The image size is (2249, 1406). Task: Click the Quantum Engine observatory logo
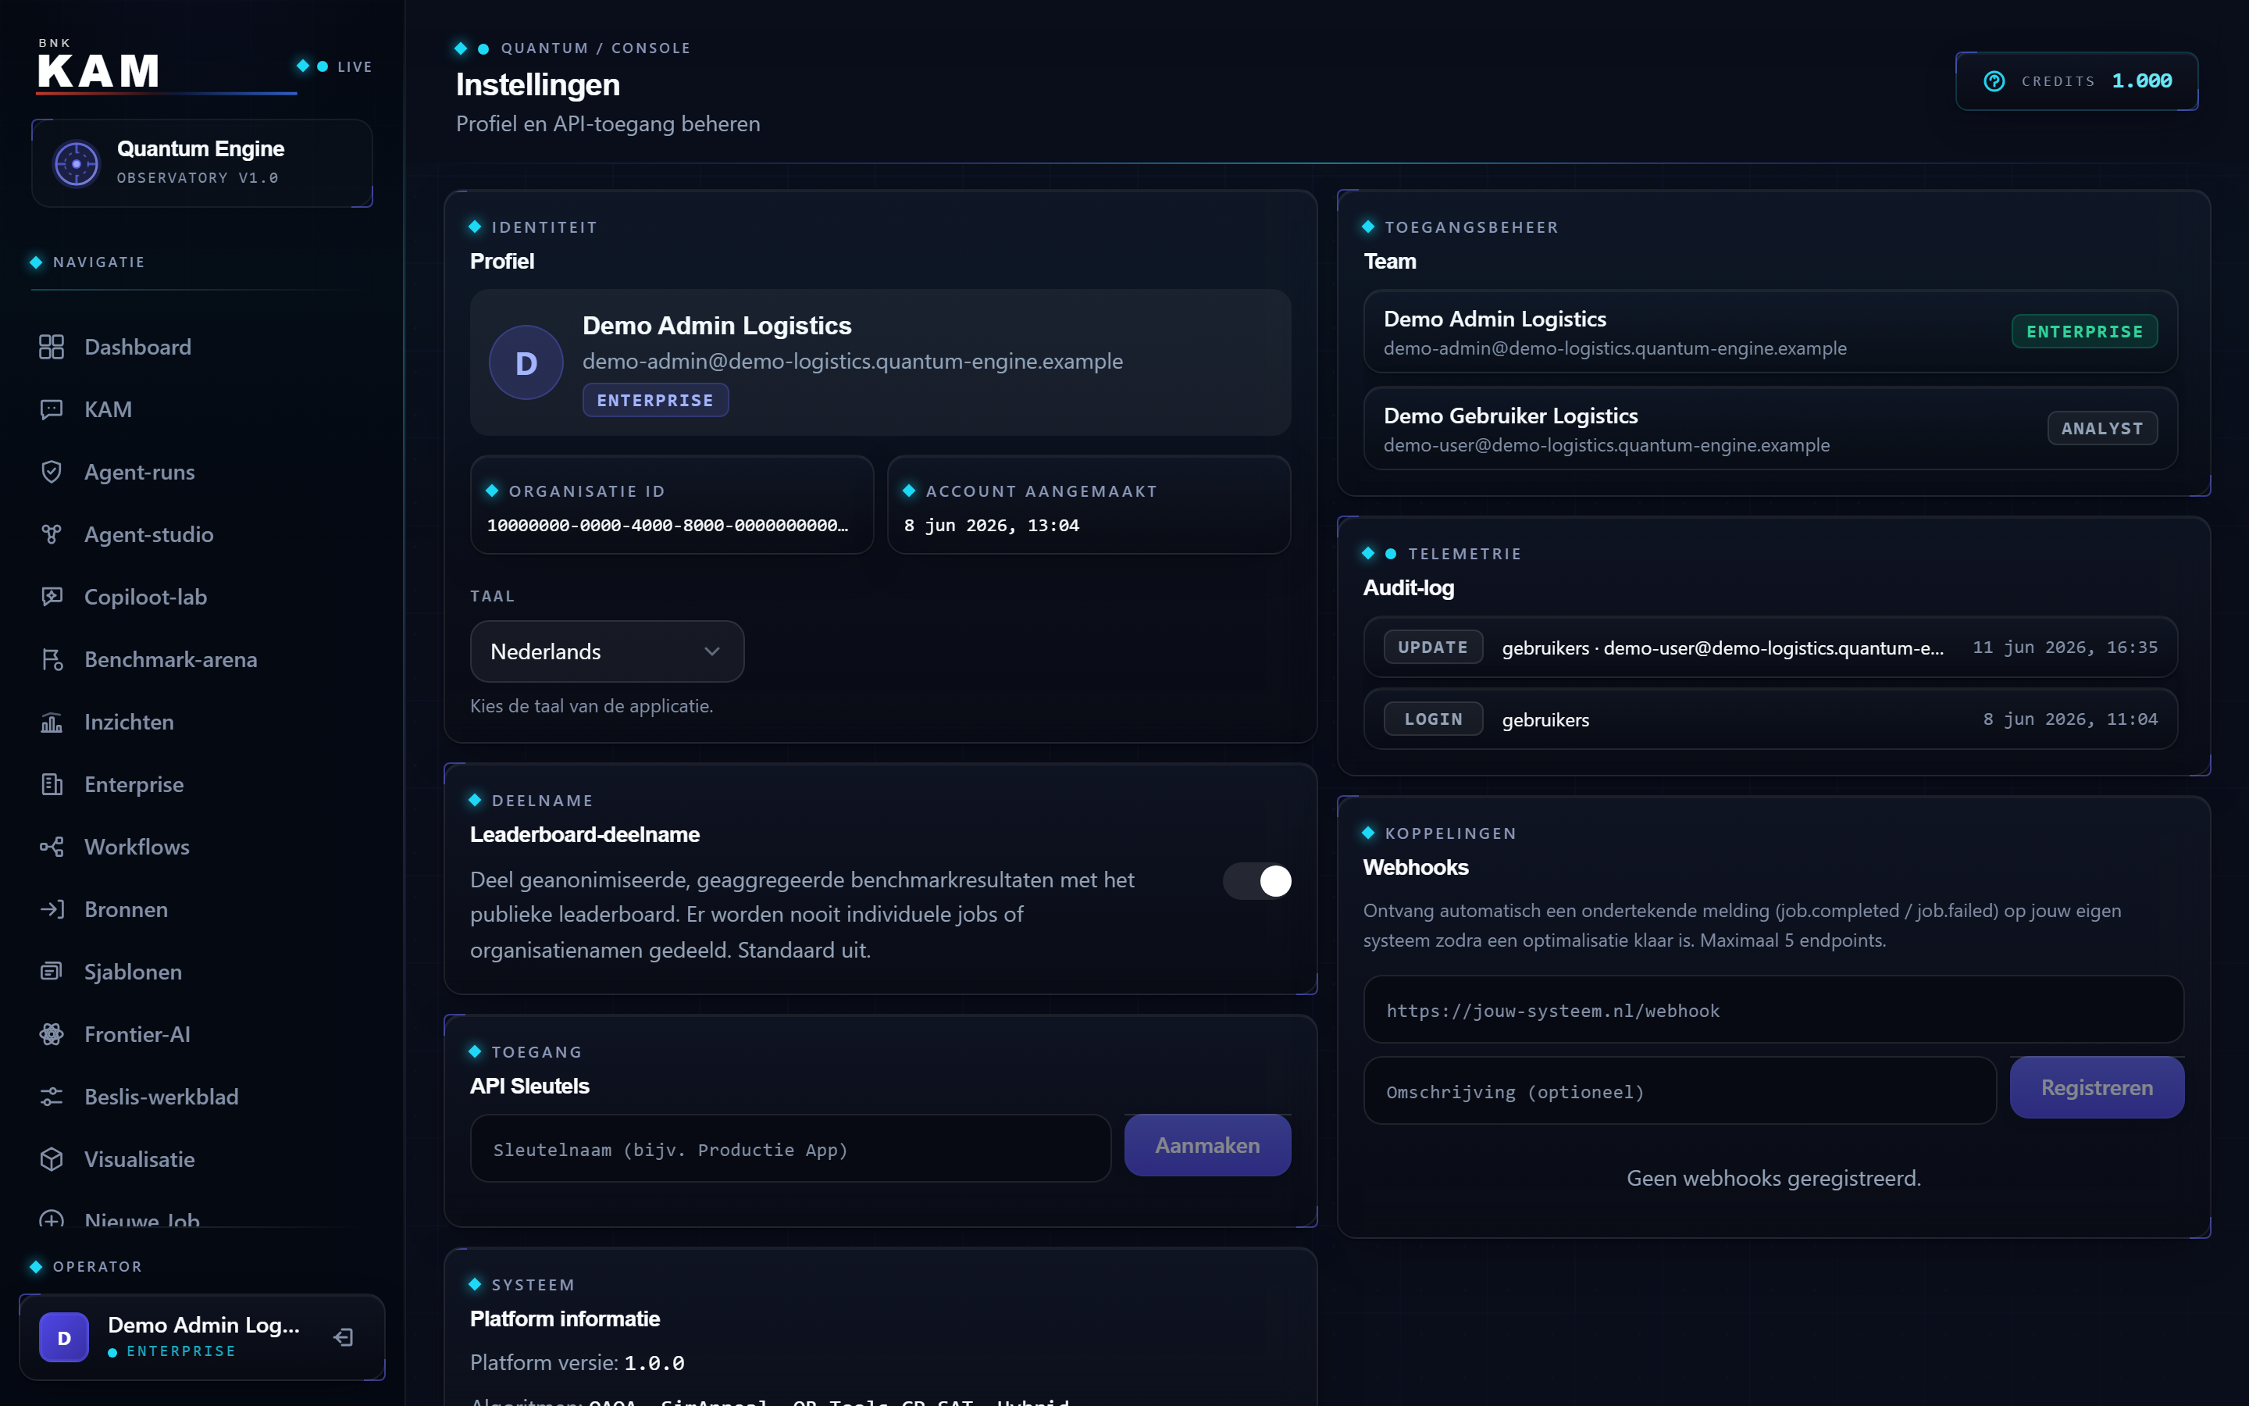[x=77, y=164]
